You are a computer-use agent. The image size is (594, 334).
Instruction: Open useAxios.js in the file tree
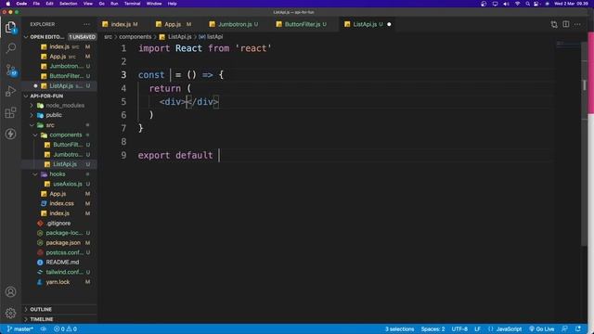coord(68,184)
